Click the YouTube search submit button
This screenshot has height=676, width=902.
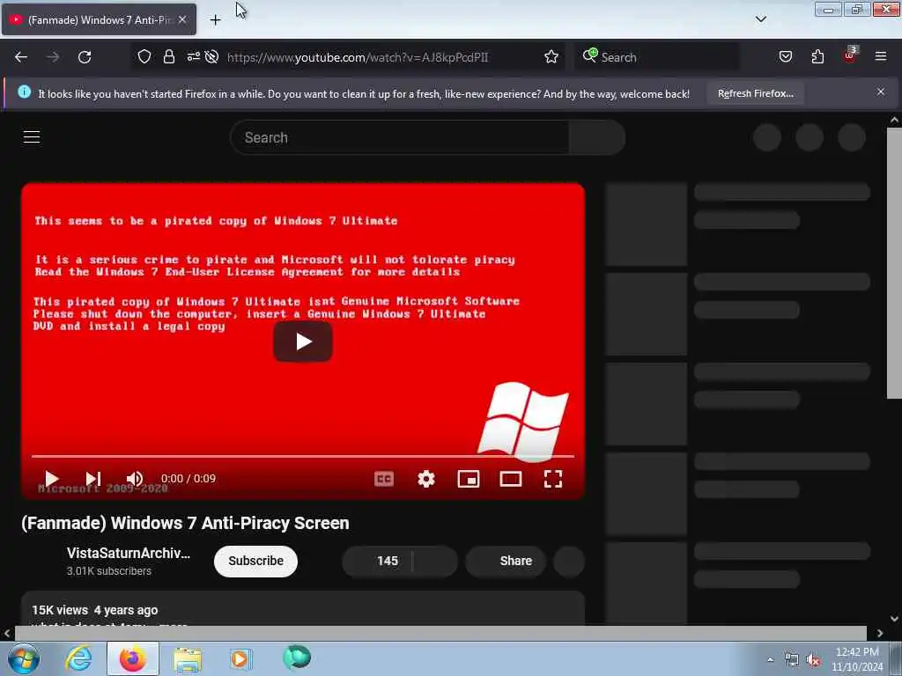pos(596,137)
